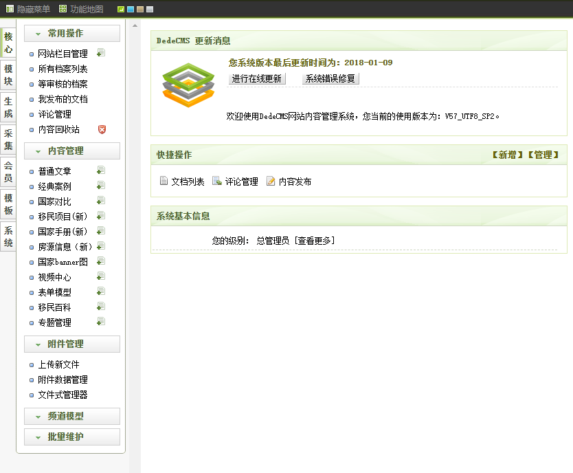Click the 【新增】 quick action link
Image resolution: width=573 pixels, height=473 pixels.
click(508, 155)
